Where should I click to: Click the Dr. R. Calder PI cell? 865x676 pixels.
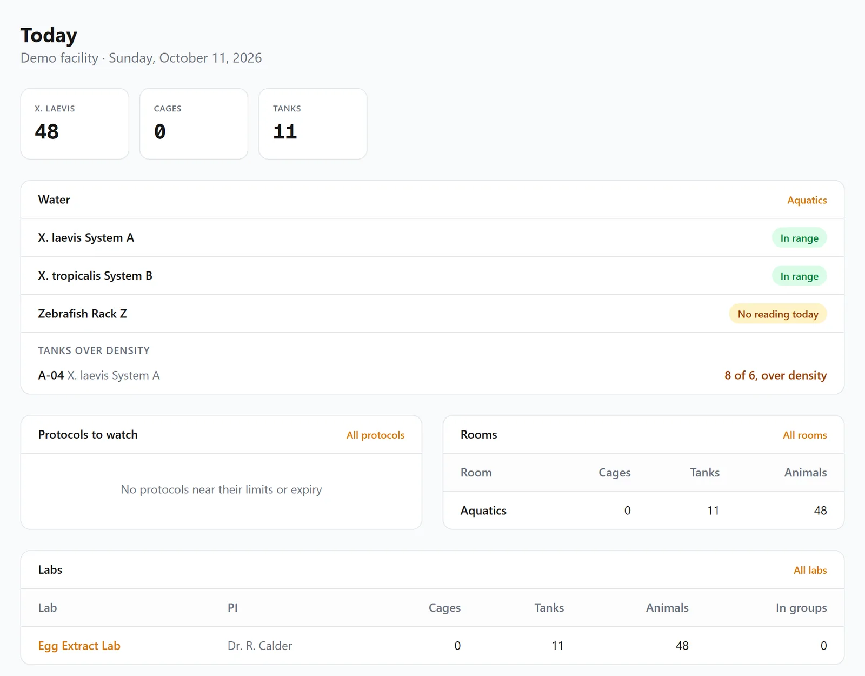coord(259,646)
